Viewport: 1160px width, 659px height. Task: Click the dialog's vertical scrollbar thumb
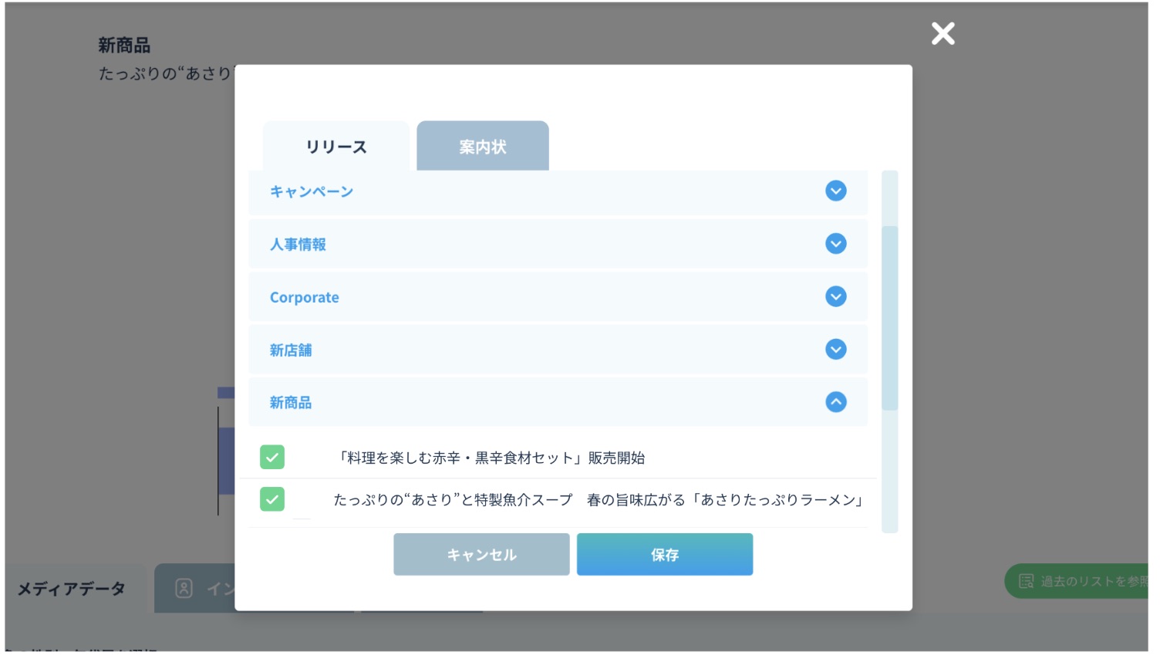coord(889,318)
